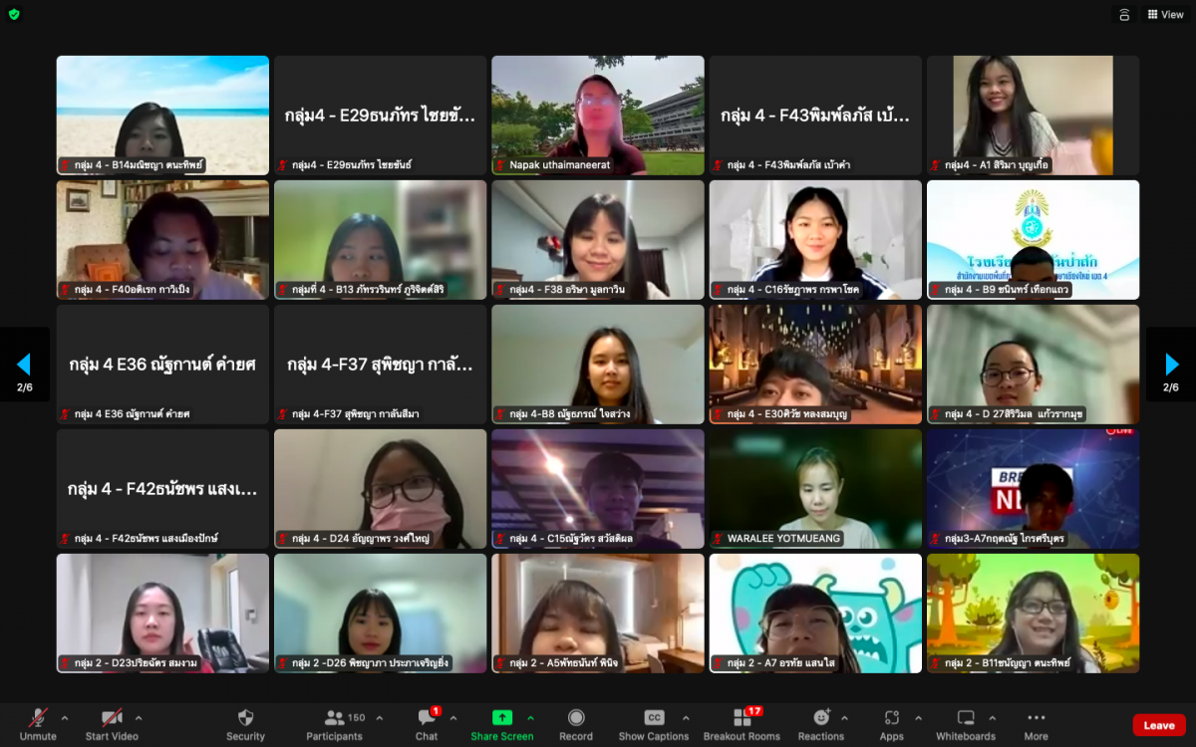1196x747 pixels.
Task: Open share options arrow beside Share Screen
Action: 530,718
